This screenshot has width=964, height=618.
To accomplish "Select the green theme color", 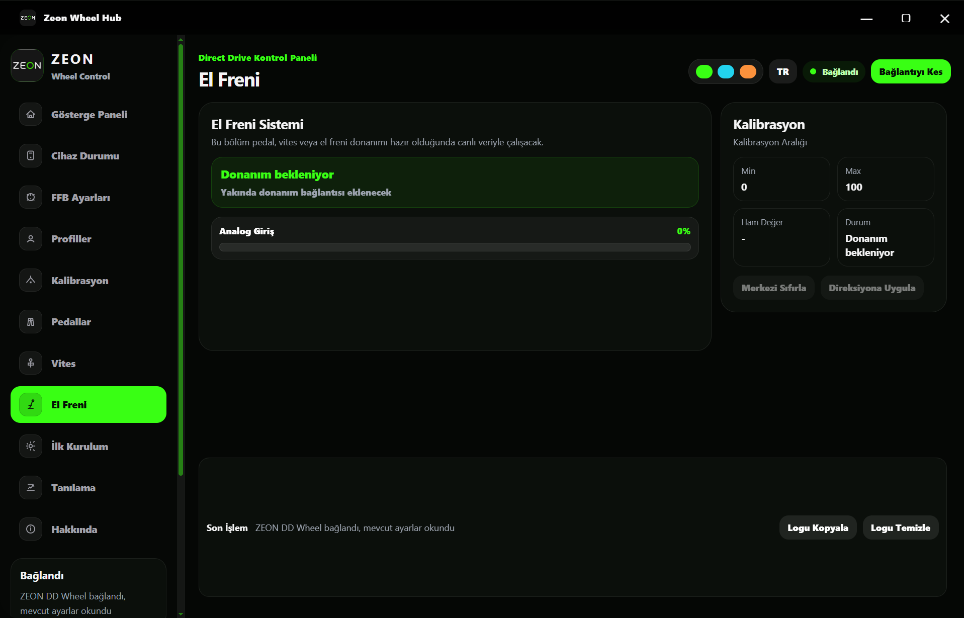I will [x=704, y=72].
